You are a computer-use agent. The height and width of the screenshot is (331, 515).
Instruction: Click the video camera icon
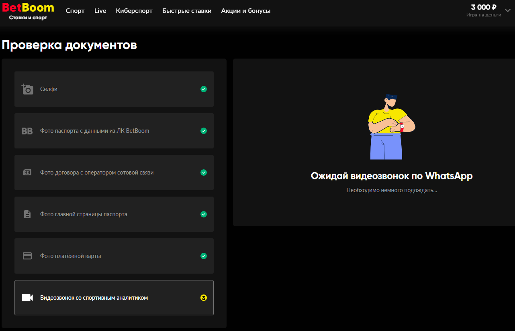[x=27, y=298]
